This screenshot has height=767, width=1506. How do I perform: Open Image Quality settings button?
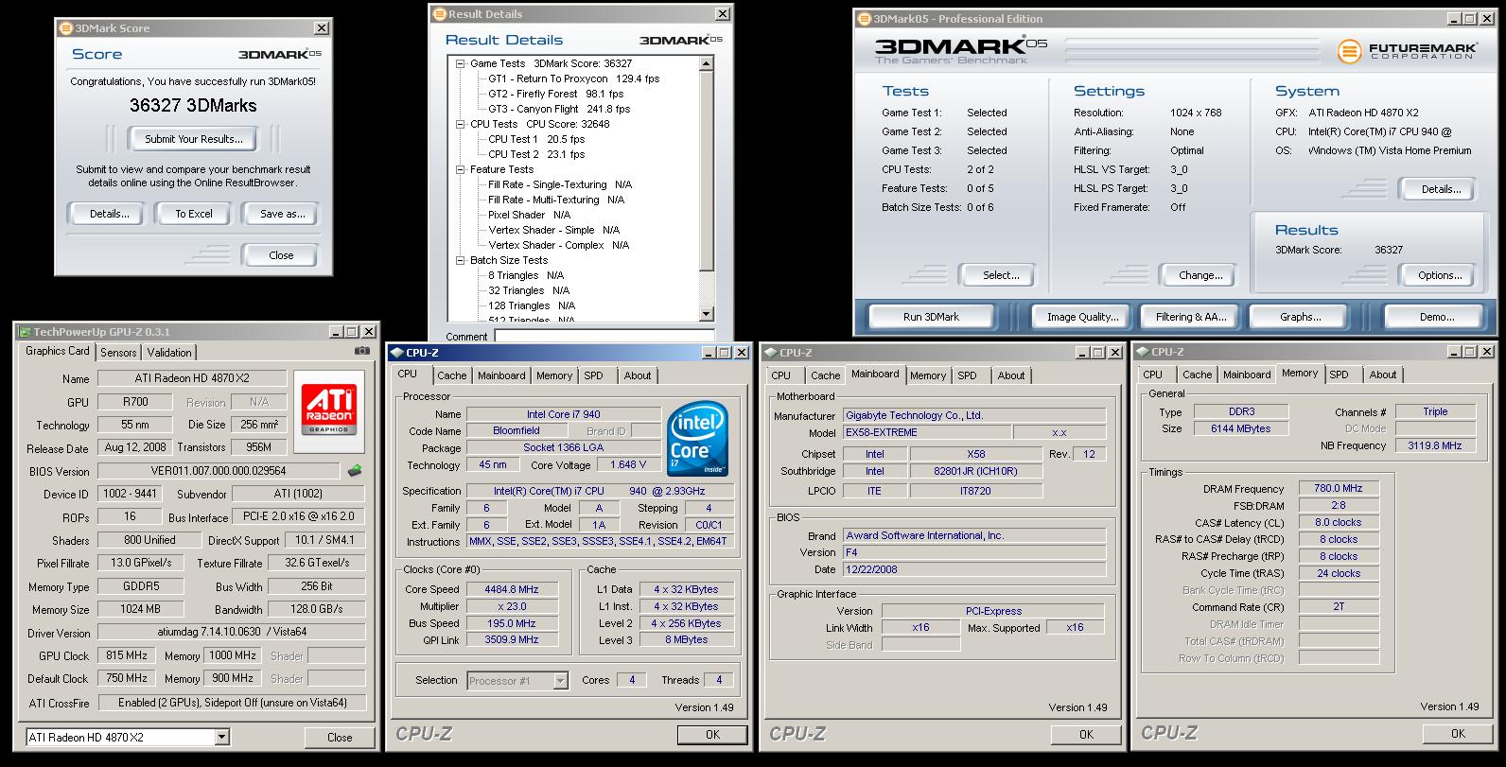click(1082, 317)
